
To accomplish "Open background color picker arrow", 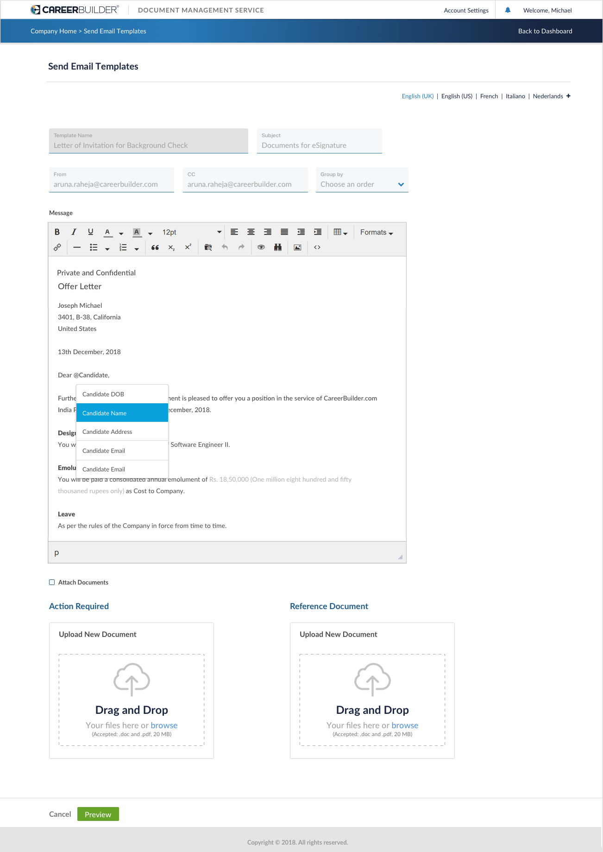I will (x=150, y=233).
